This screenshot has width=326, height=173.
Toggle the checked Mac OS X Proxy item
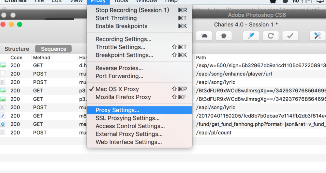[x=117, y=89]
